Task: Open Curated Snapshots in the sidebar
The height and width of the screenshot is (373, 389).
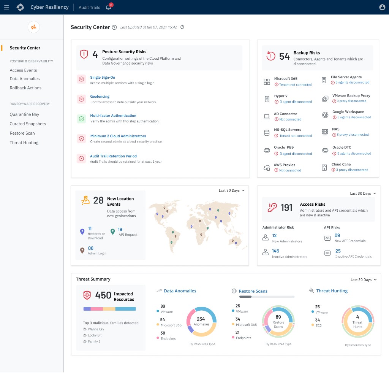Action: point(28,124)
